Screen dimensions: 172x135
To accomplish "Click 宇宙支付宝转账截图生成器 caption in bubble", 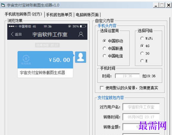I will coord(42,73).
